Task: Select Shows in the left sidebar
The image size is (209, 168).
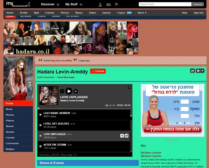Action: [18, 126]
